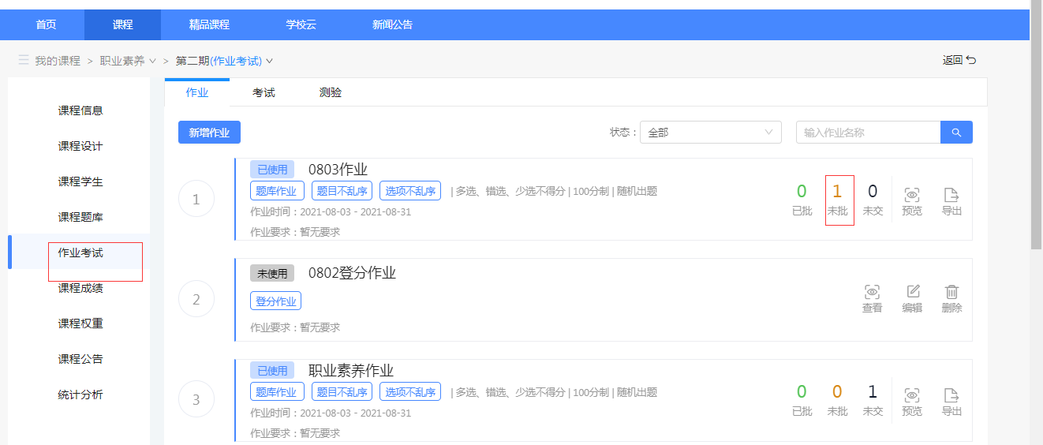Expand the 职业素养 breadcrumb dropdown
Viewport: 1043px width, 445px height.
(152, 61)
